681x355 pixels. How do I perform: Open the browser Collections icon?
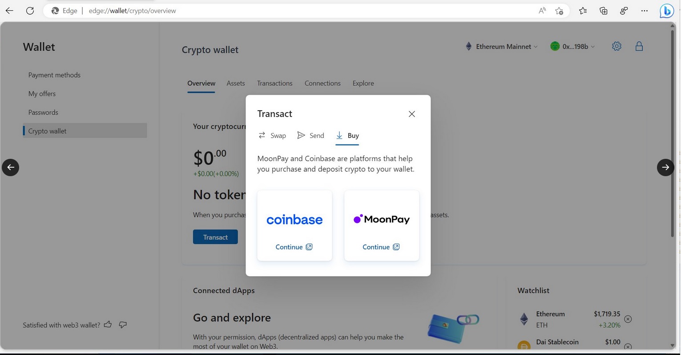pyautogui.click(x=603, y=11)
